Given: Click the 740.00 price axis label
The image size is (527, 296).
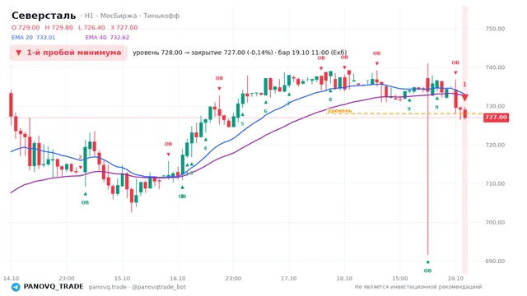Looking at the screenshot, I should [495, 67].
